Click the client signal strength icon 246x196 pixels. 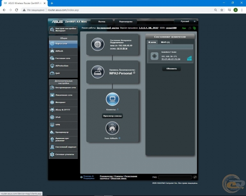coord(189,58)
